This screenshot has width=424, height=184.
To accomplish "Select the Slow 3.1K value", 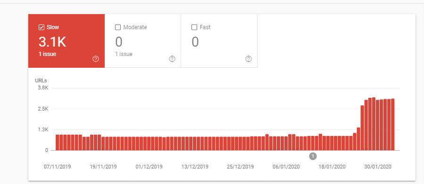I will 52,42.
